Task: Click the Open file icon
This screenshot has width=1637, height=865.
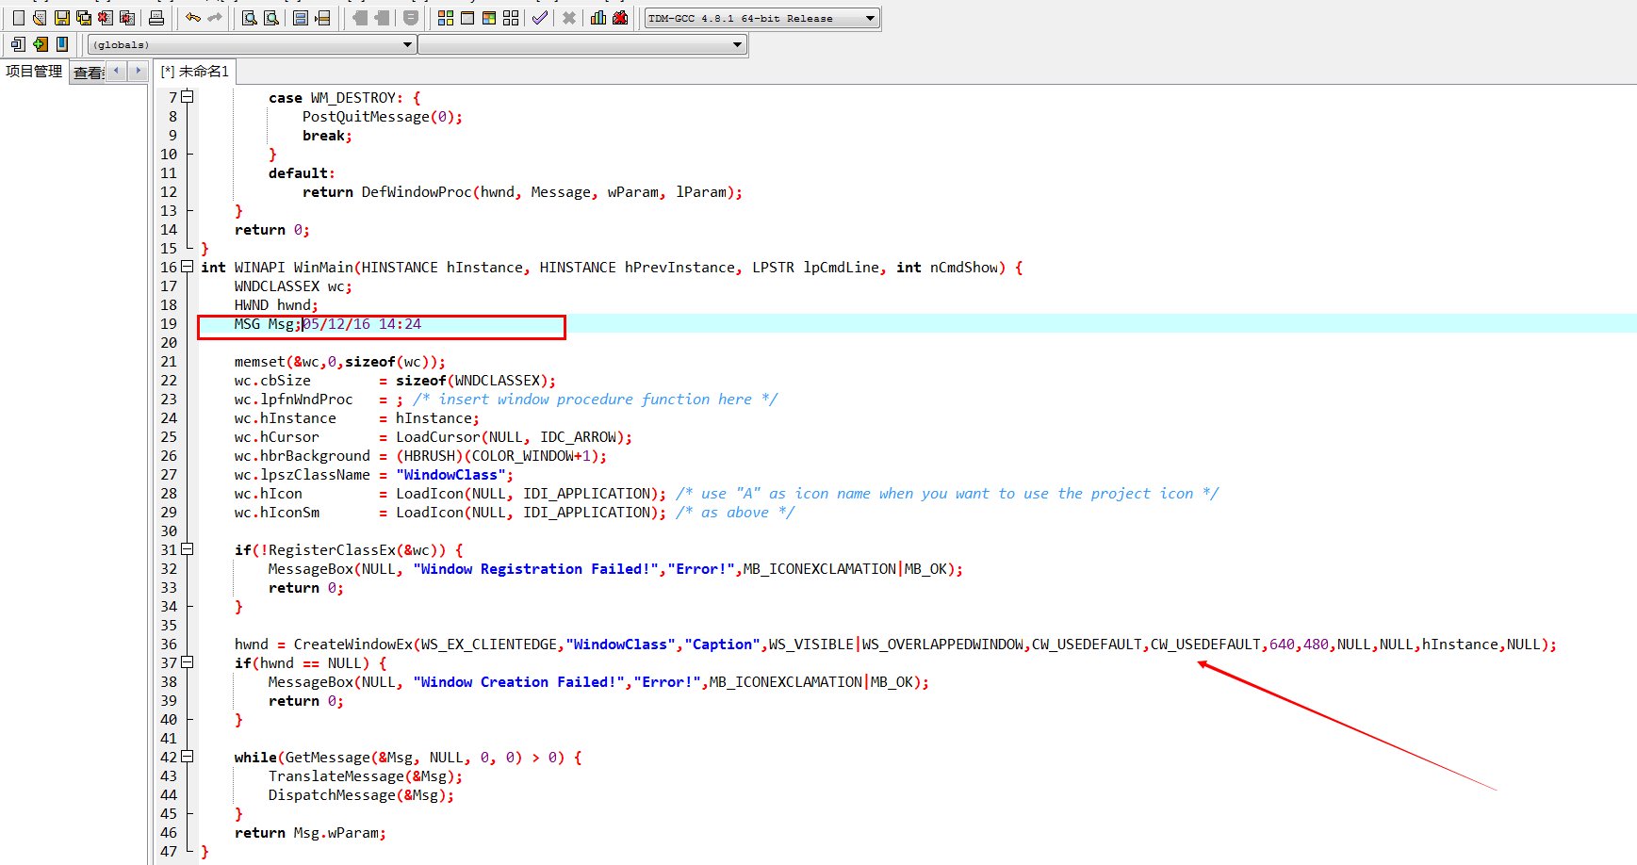Action: tap(40, 18)
